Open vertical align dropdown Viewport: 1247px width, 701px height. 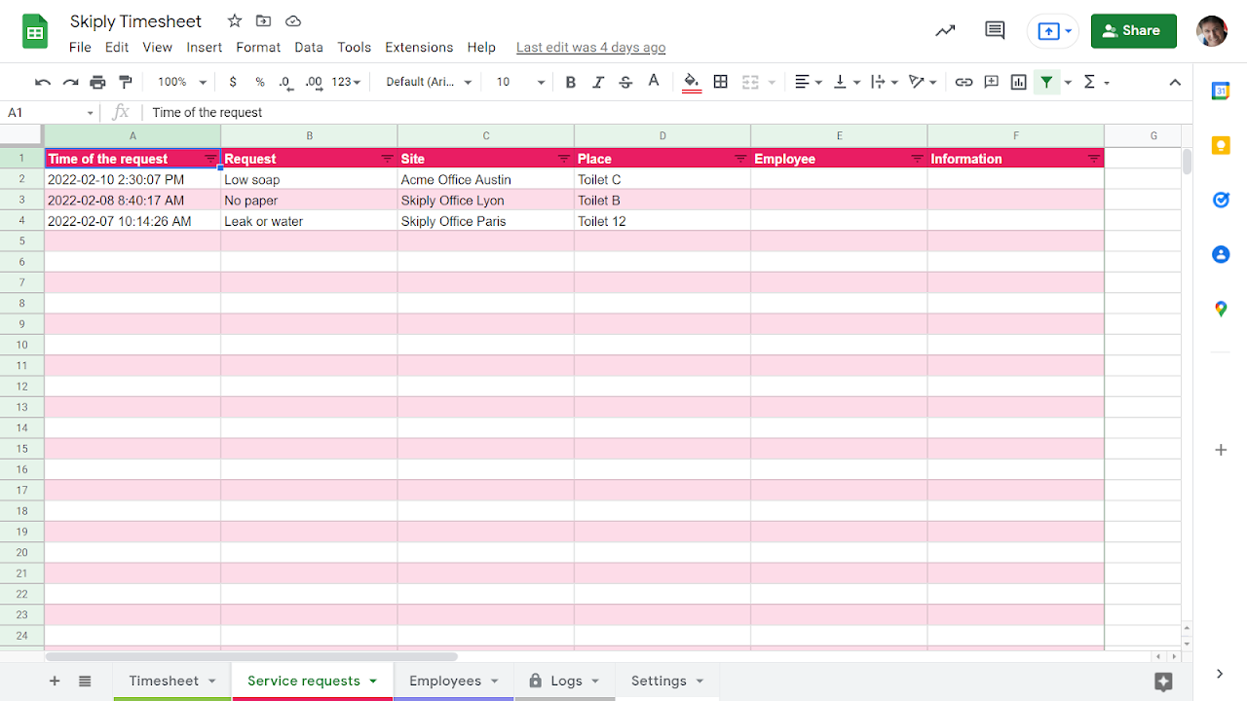pos(846,82)
